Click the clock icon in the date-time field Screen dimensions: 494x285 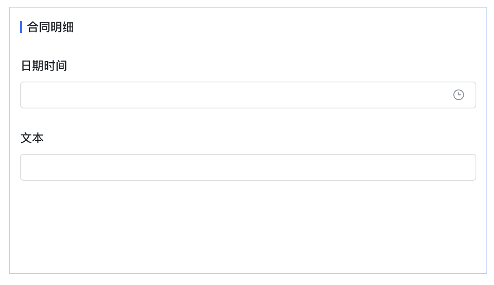458,95
